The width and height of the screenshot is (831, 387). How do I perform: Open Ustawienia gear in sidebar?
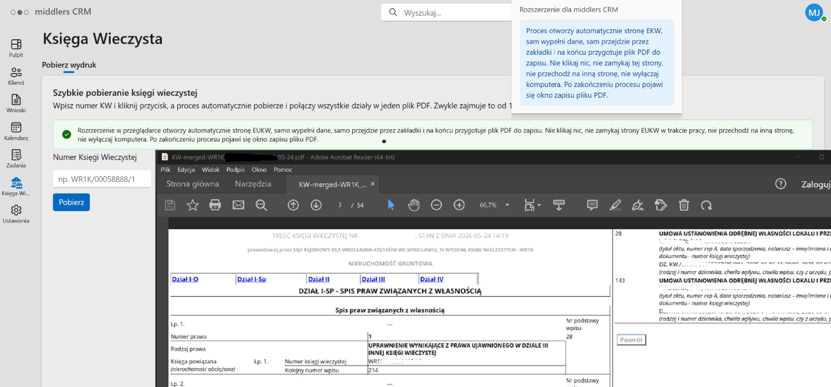pyautogui.click(x=16, y=215)
